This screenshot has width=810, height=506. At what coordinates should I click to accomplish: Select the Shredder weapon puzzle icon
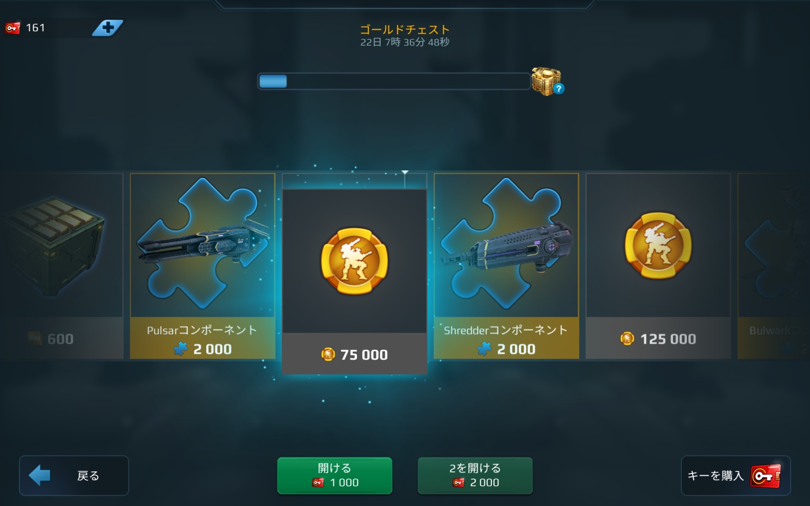[506, 243]
